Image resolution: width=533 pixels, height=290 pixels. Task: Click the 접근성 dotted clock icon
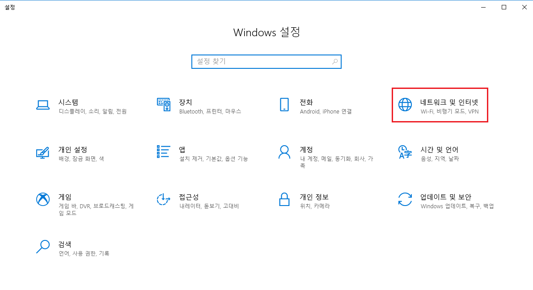coord(164,199)
